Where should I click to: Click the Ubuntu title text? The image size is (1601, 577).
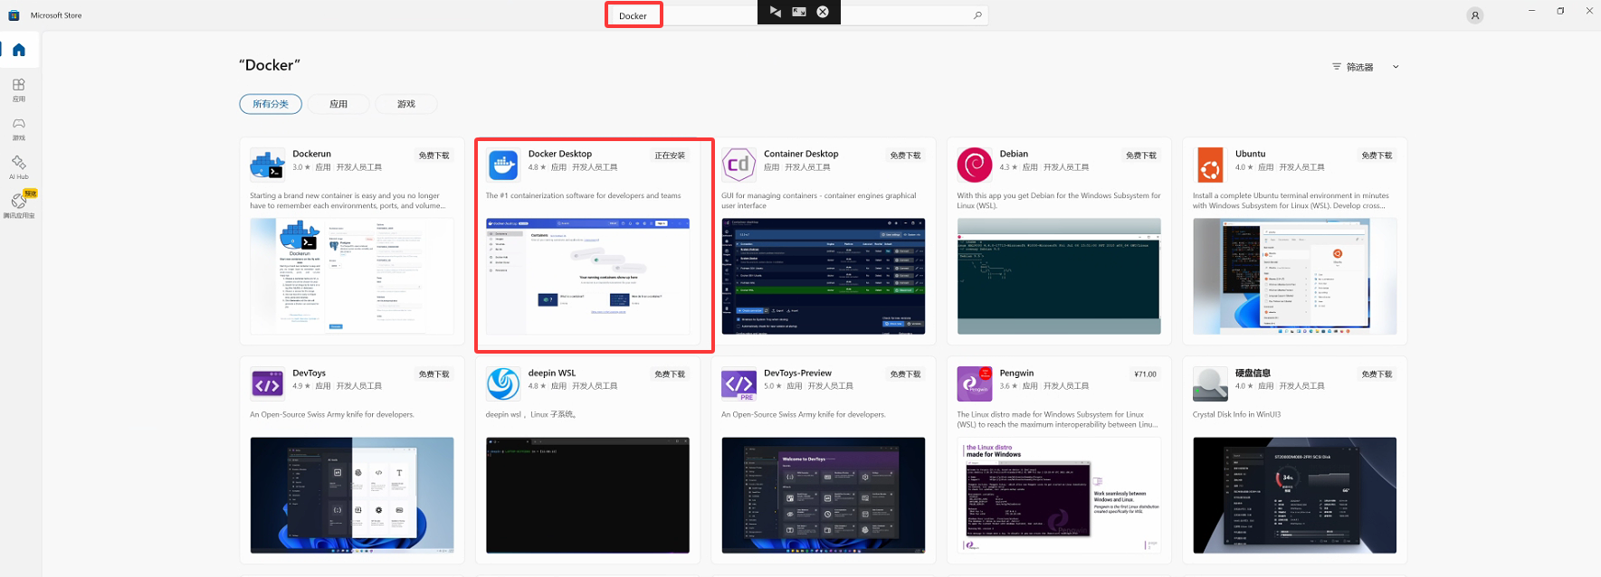[x=1250, y=154]
